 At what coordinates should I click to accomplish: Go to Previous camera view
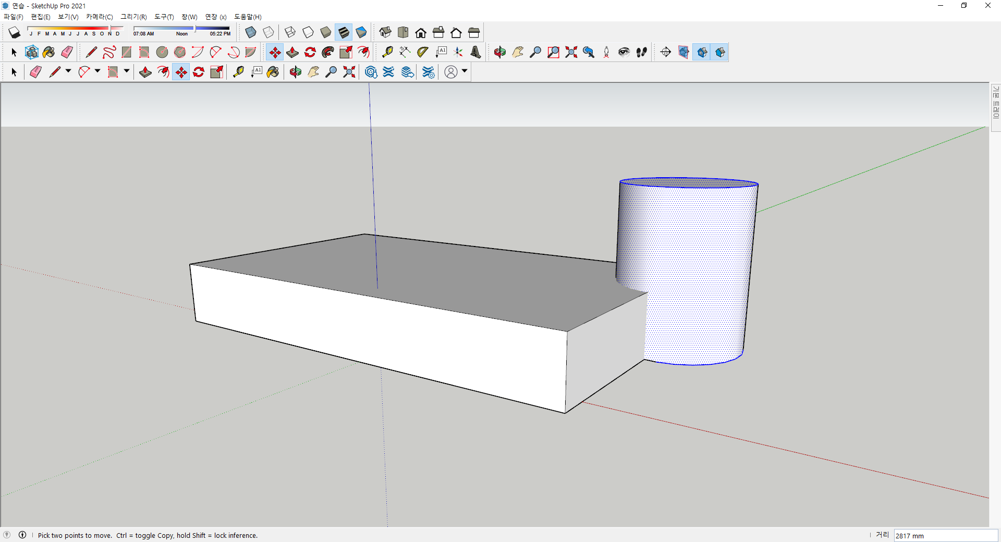pyautogui.click(x=589, y=52)
